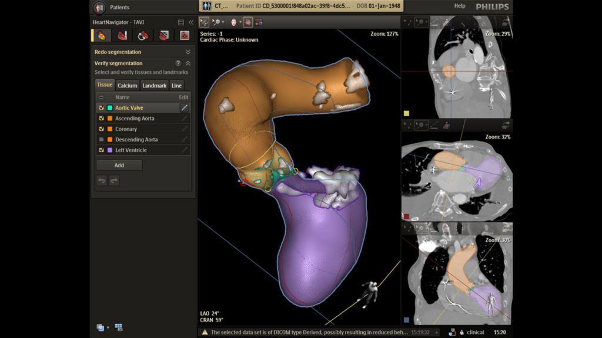The height and width of the screenshot is (338, 602).
Task: Click the table view icon at bottom left
Action: (x=119, y=327)
